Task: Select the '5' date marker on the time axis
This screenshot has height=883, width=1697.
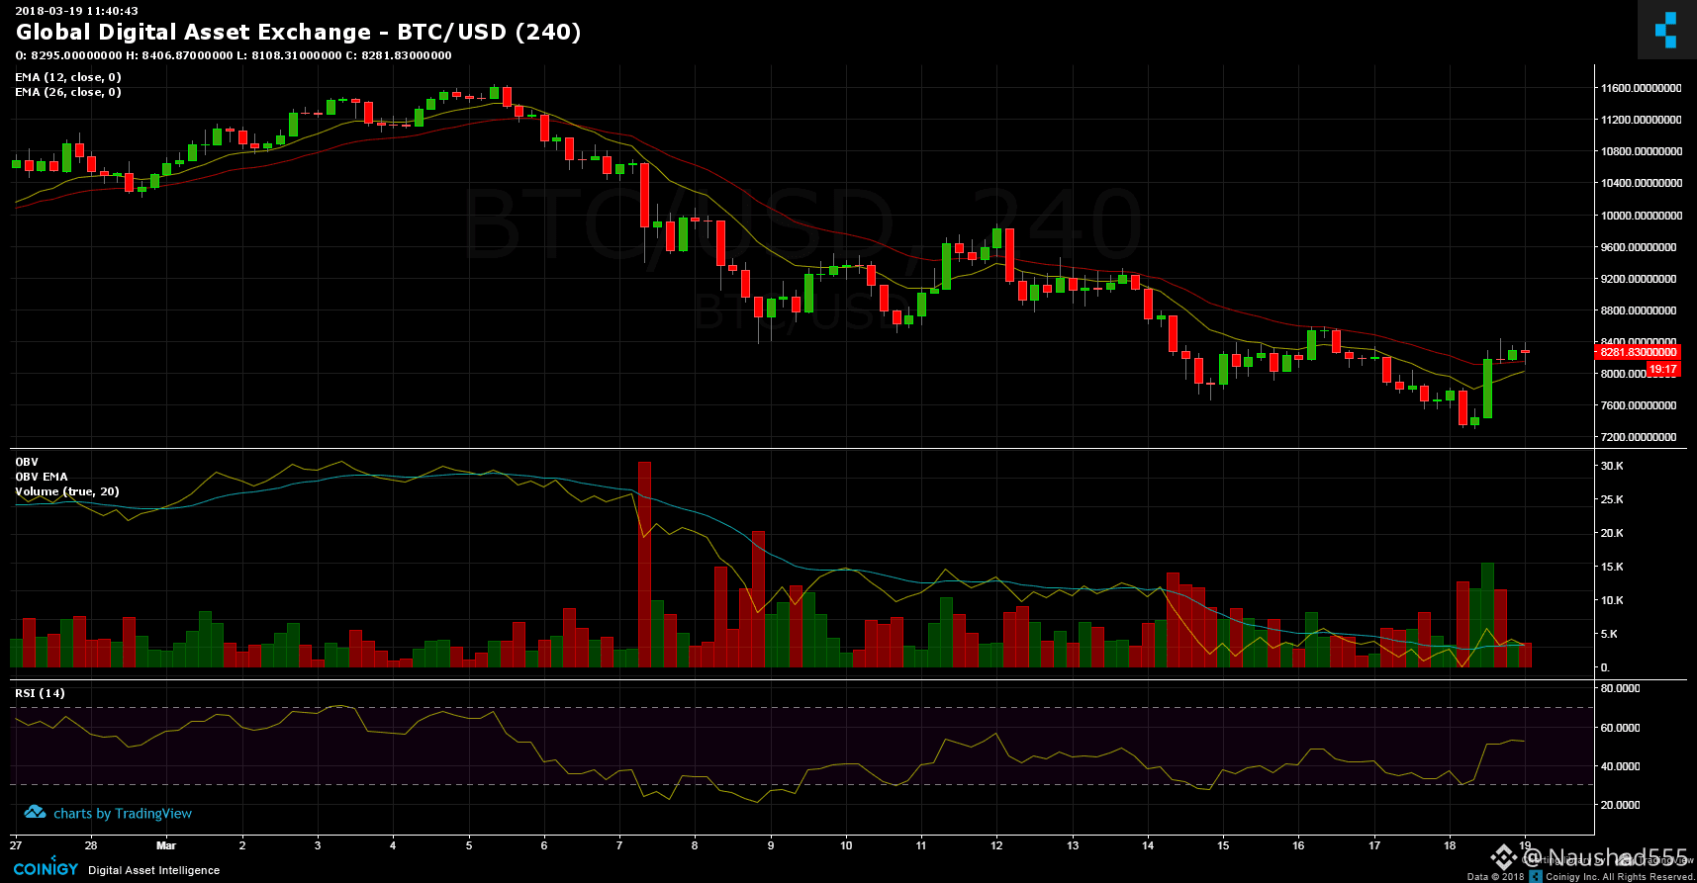Action: (x=469, y=845)
